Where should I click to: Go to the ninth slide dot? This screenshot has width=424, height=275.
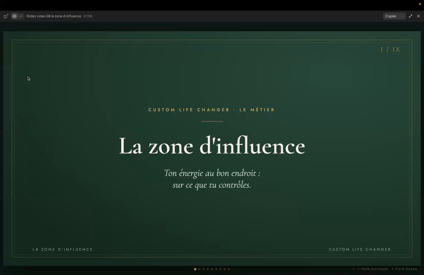(x=229, y=269)
